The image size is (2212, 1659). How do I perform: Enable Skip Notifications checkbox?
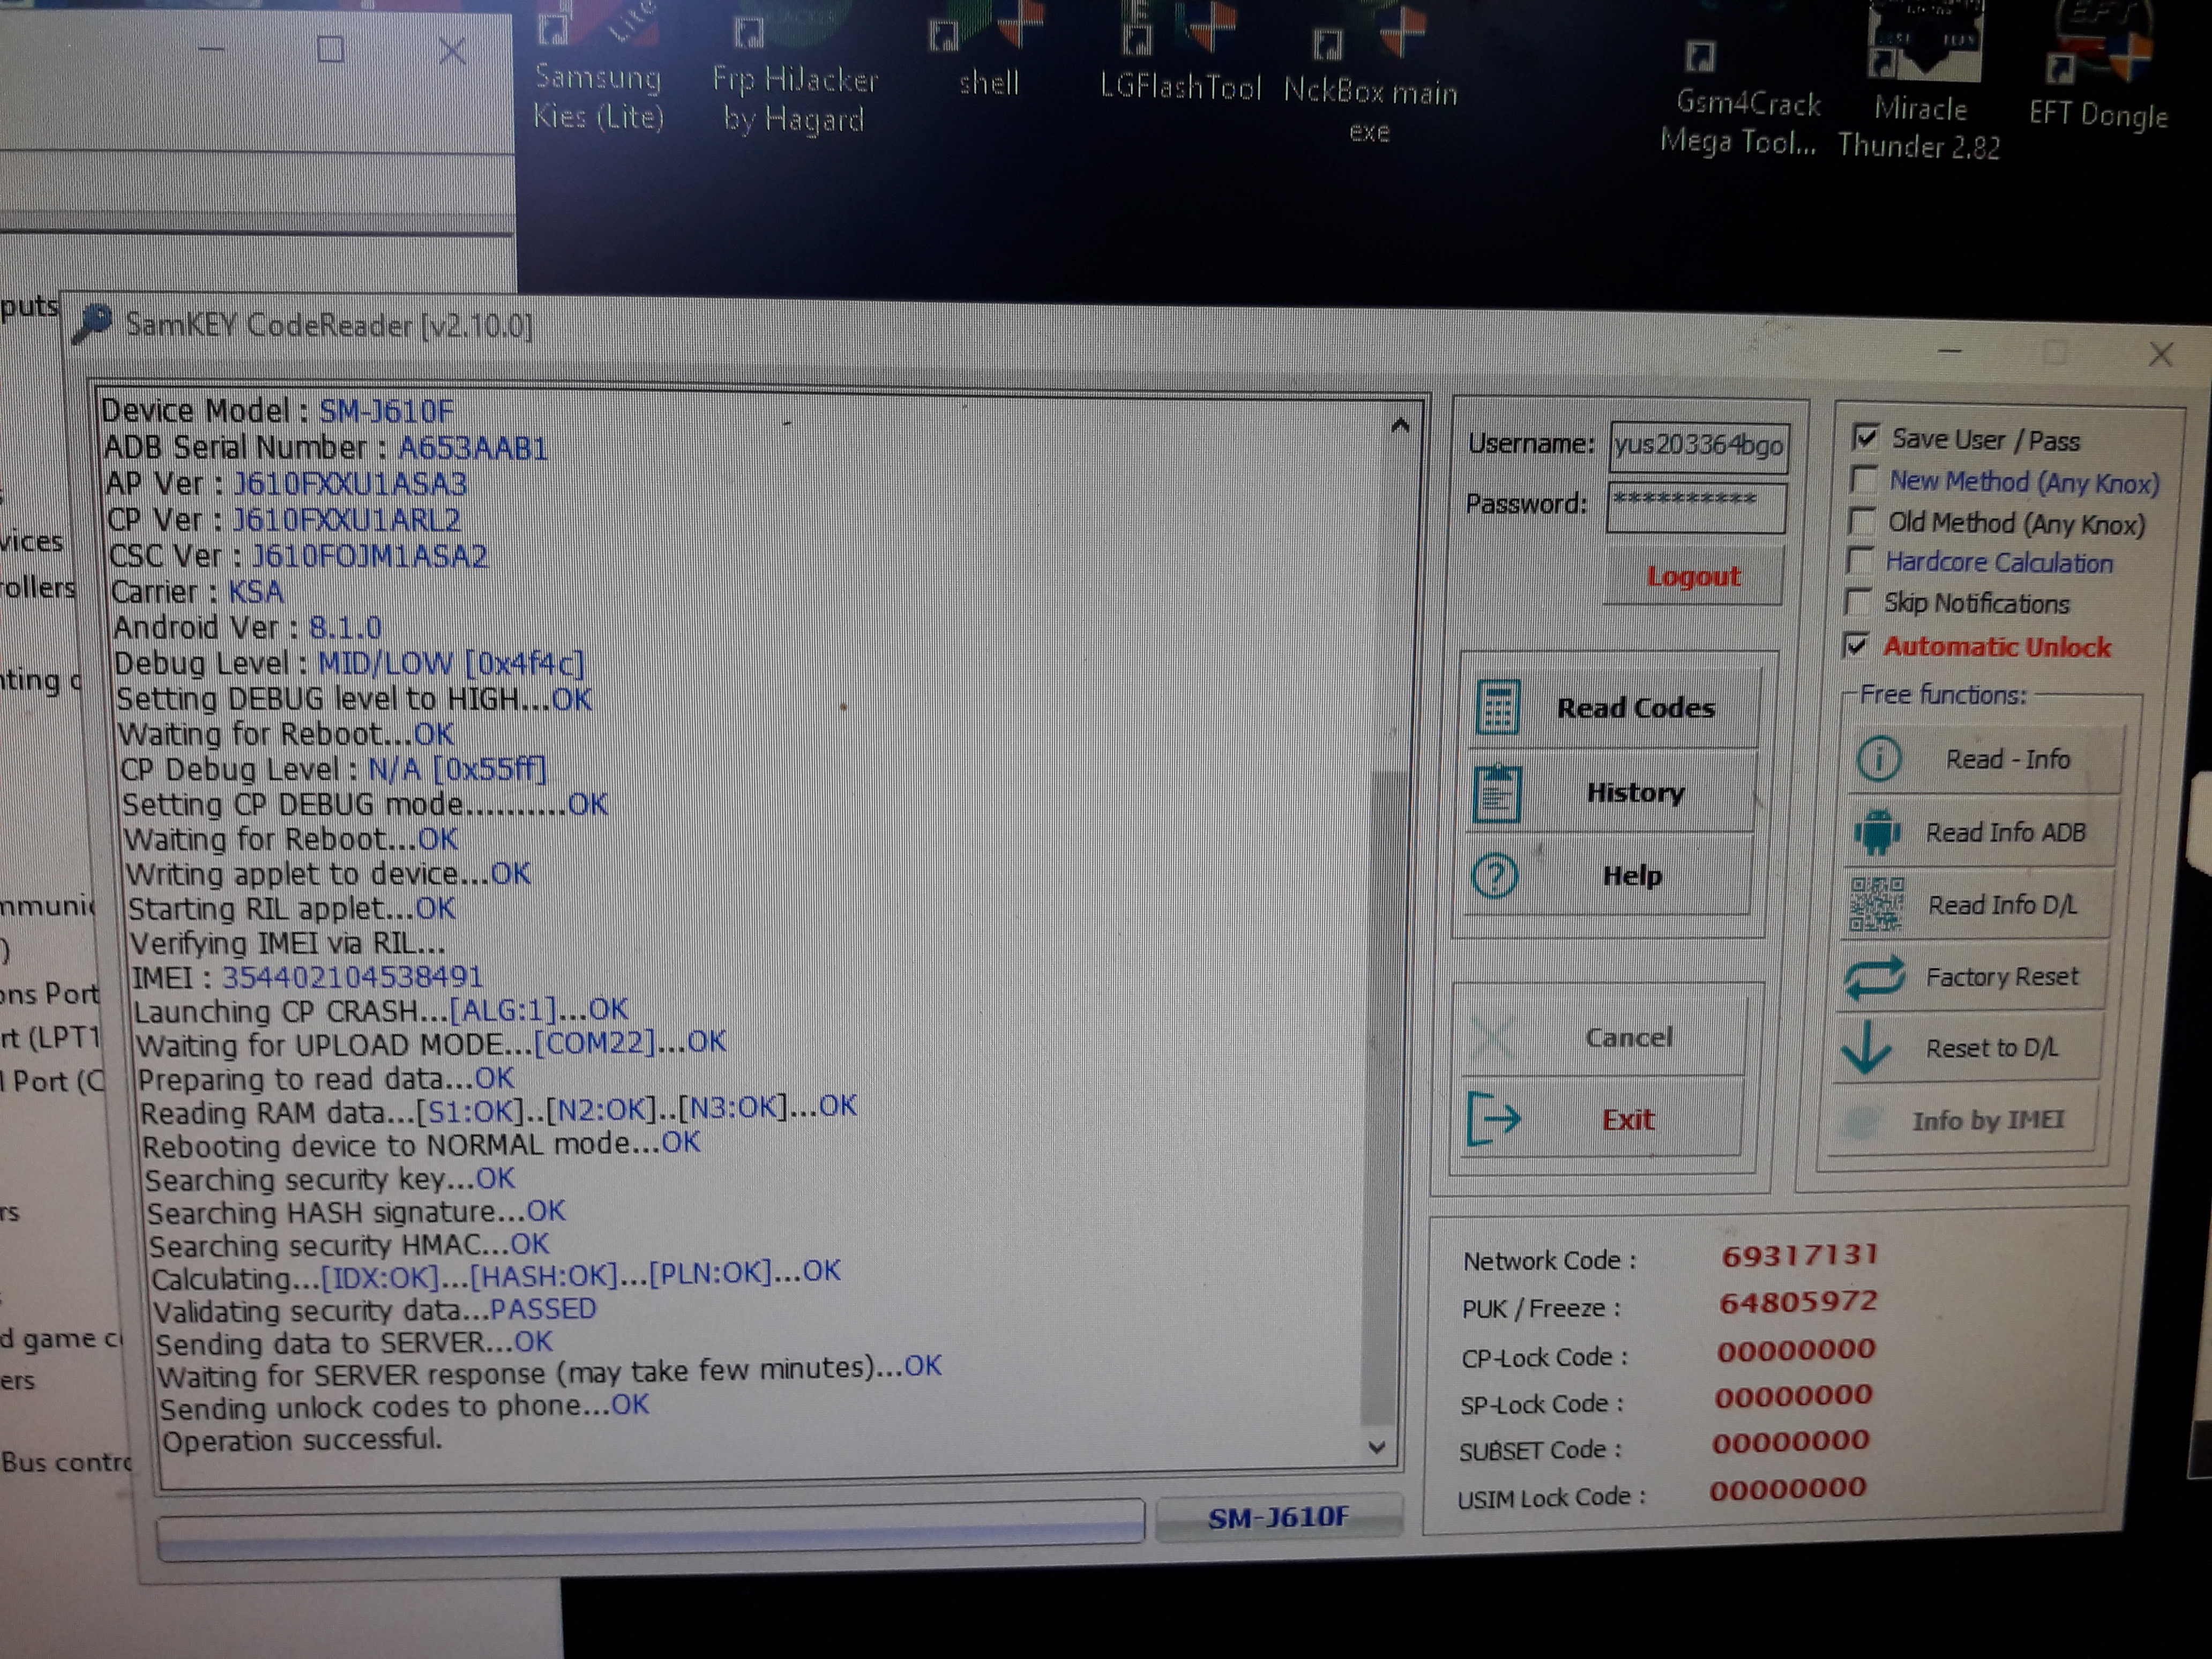[1857, 602]
